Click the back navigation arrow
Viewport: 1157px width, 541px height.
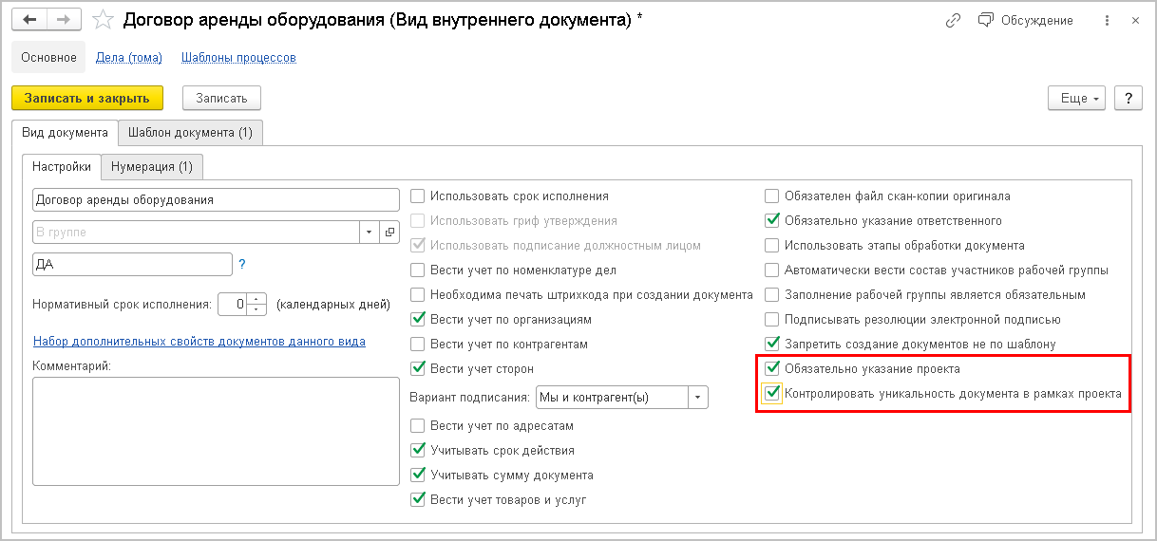[x=29, y=20]
